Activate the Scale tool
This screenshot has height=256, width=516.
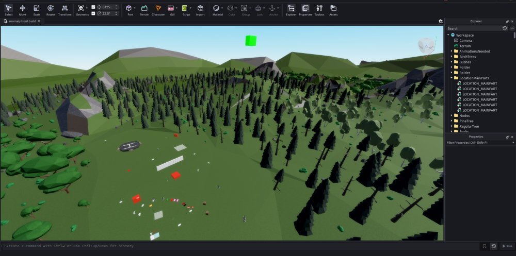coord(36,10)
